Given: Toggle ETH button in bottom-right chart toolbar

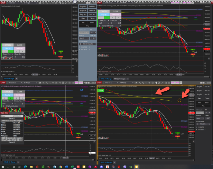Looking at the screenshot, I should 173,83.
